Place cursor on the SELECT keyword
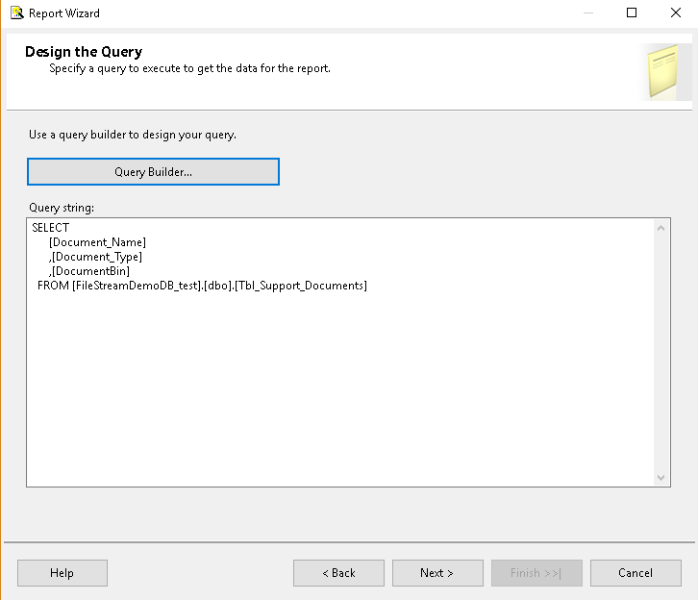The image size is (698, 600). coord(51,228)
